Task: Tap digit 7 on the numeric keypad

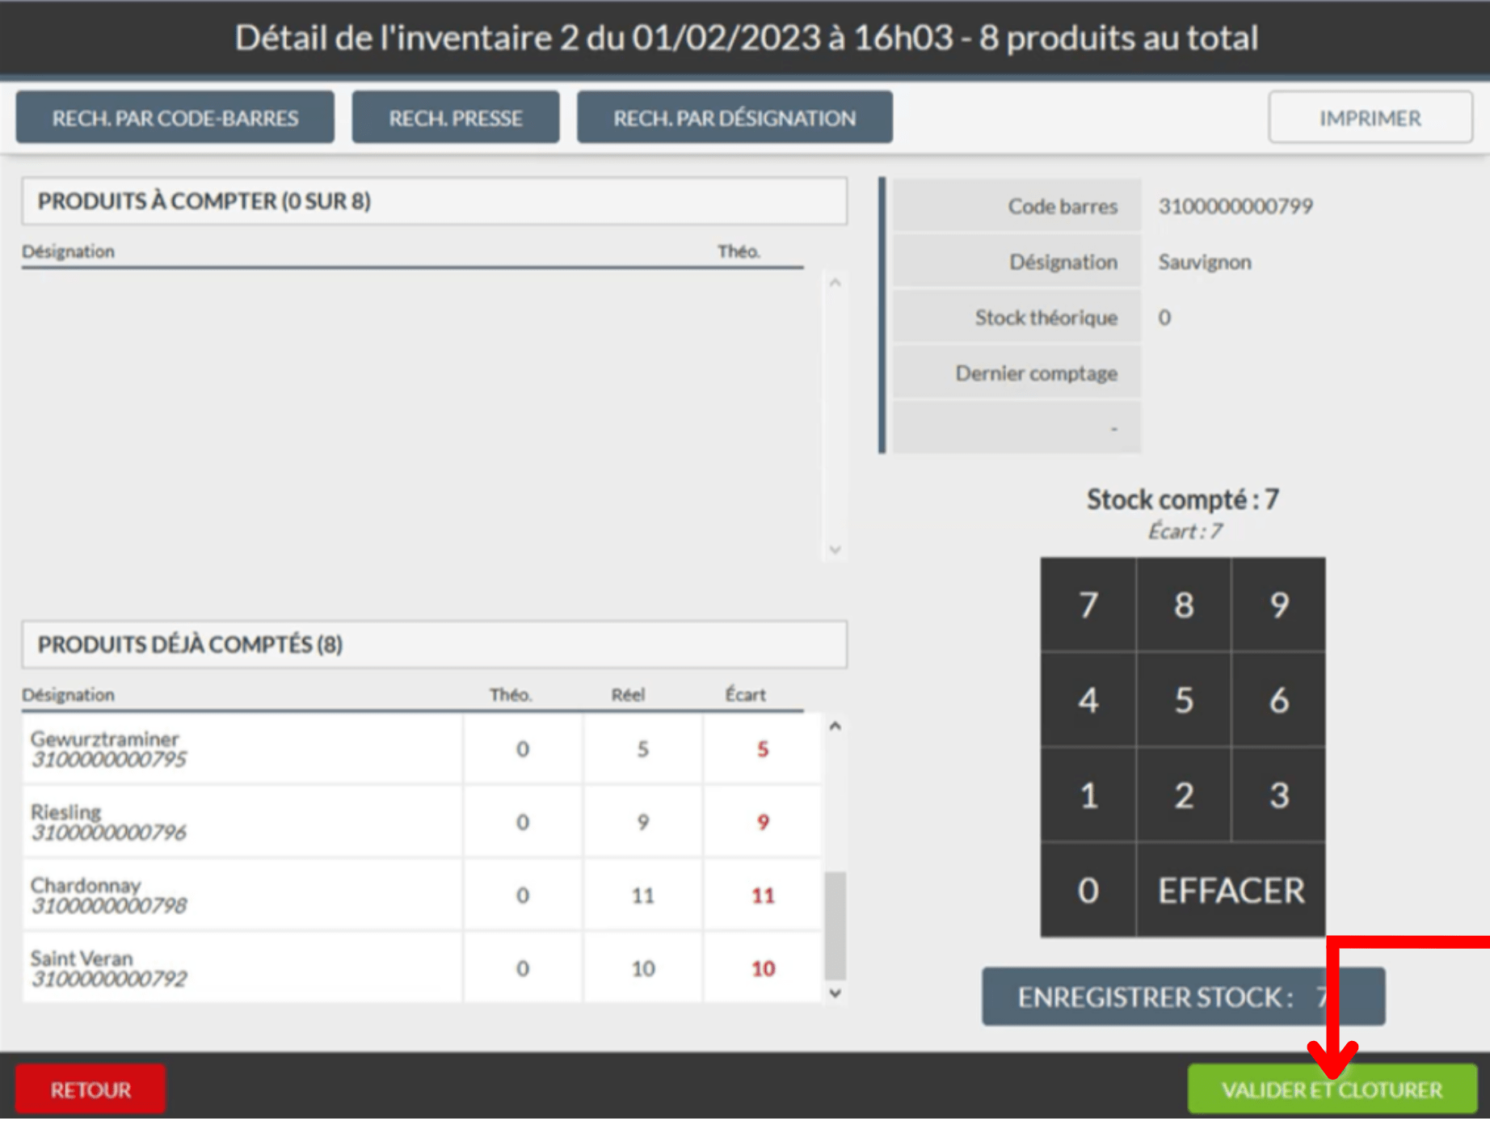Action: coord(1088,605)
